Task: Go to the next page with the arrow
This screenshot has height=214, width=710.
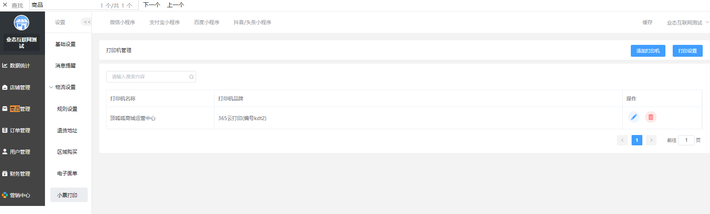Action: (651, 140)
